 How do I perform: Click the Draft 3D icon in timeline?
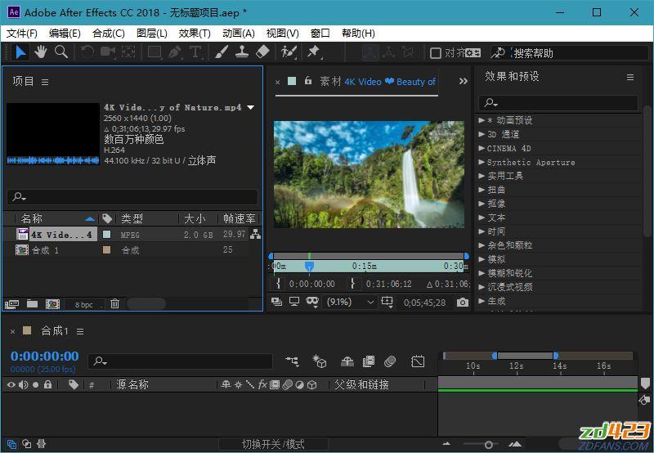[x=319, y=361]
